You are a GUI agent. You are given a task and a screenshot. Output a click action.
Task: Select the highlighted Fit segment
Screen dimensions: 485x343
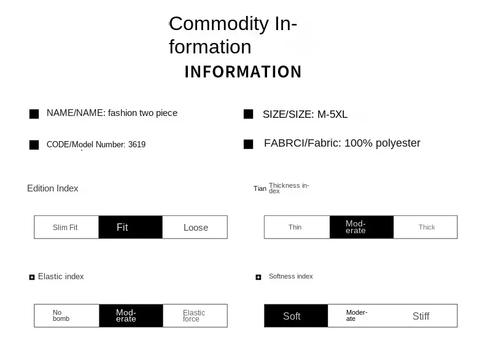130,227
